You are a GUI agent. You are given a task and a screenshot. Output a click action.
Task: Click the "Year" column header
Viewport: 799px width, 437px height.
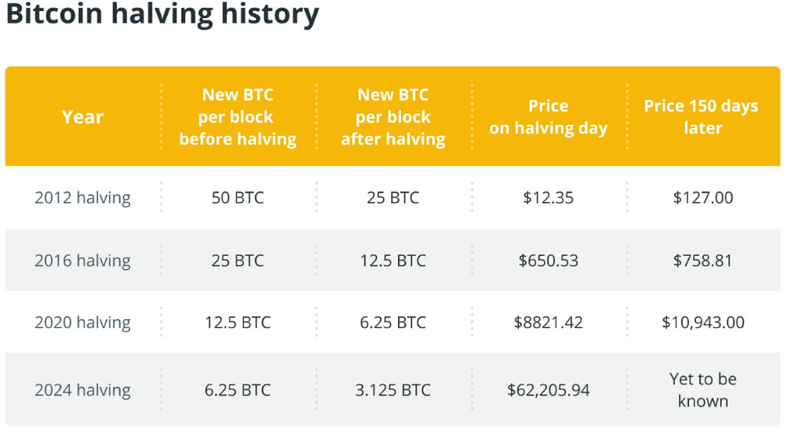tap(82, 117)
